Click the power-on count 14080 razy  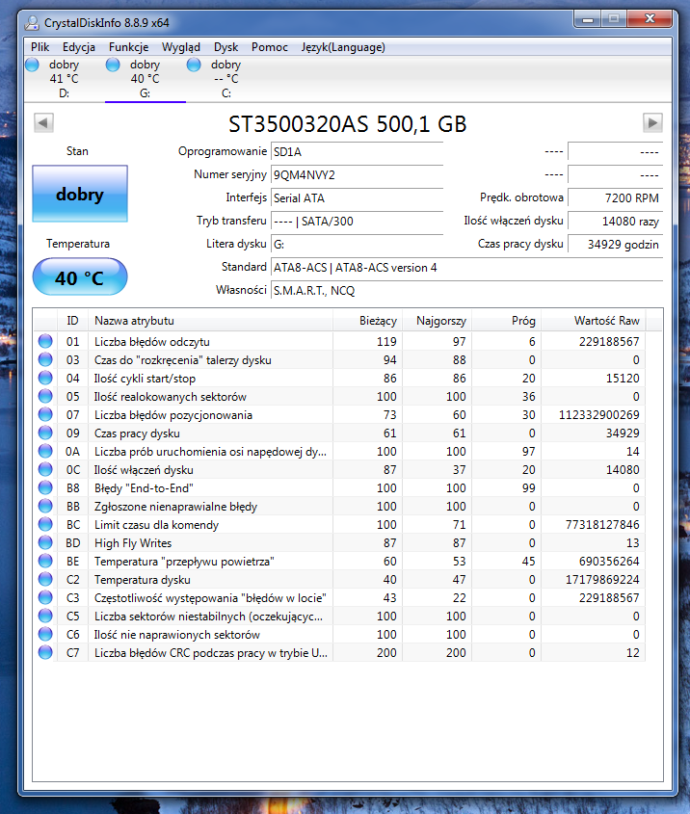[615, 222]
